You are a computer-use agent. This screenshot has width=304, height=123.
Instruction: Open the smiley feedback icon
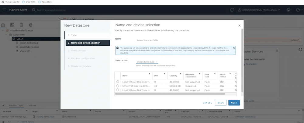[x=288, y=10]
